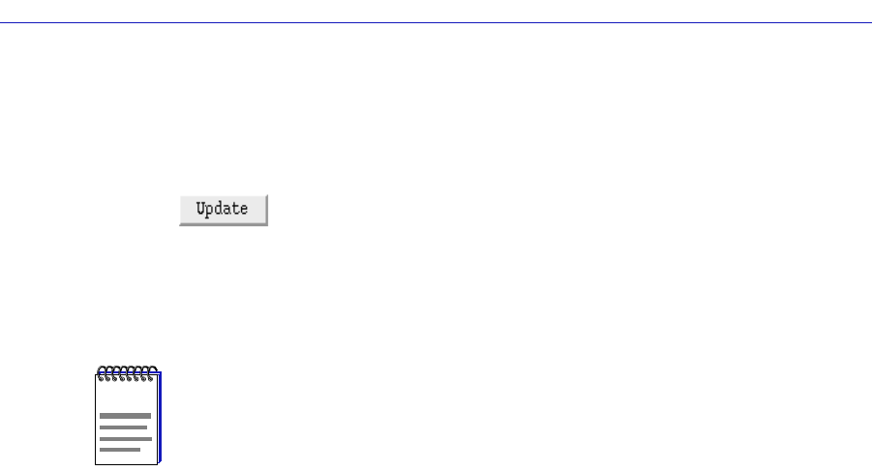Click the blue right edge of the notepad
Viewport: 872px width, 471px height.
(x=160, y=417)
